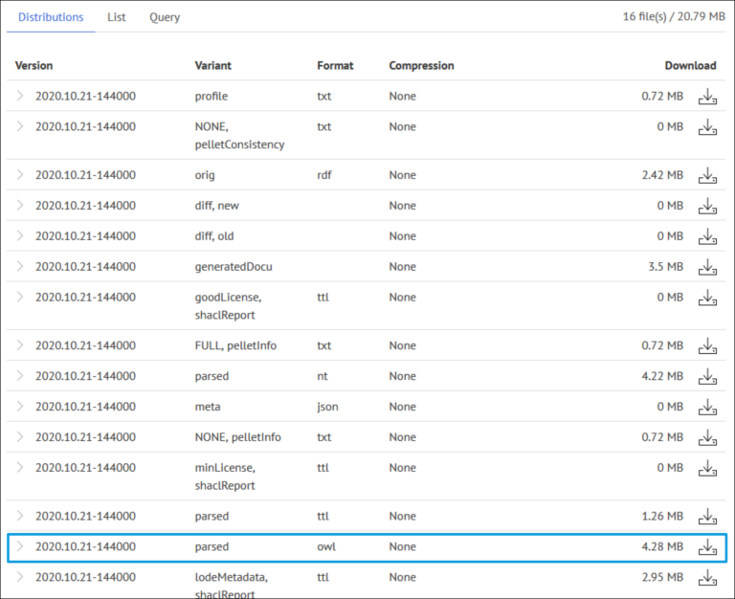
Task: Expand the orig rdf row
Action: click(20, 175)
